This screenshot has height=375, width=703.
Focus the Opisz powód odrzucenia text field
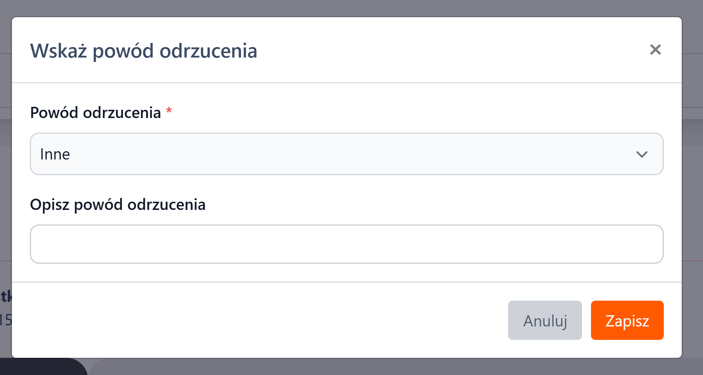click(346, 244)
